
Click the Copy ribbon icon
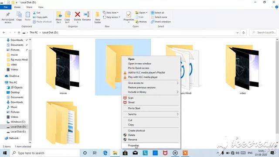[x=19, y=17]
